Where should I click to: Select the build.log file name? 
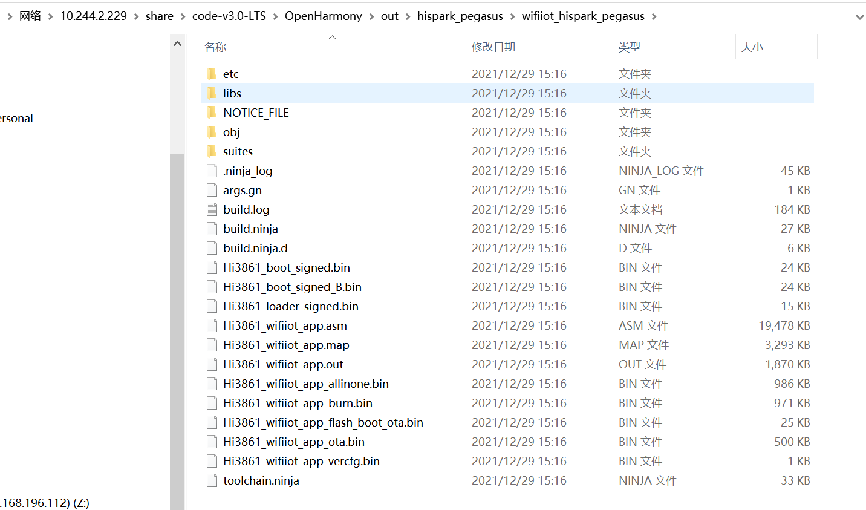[246, 209]
